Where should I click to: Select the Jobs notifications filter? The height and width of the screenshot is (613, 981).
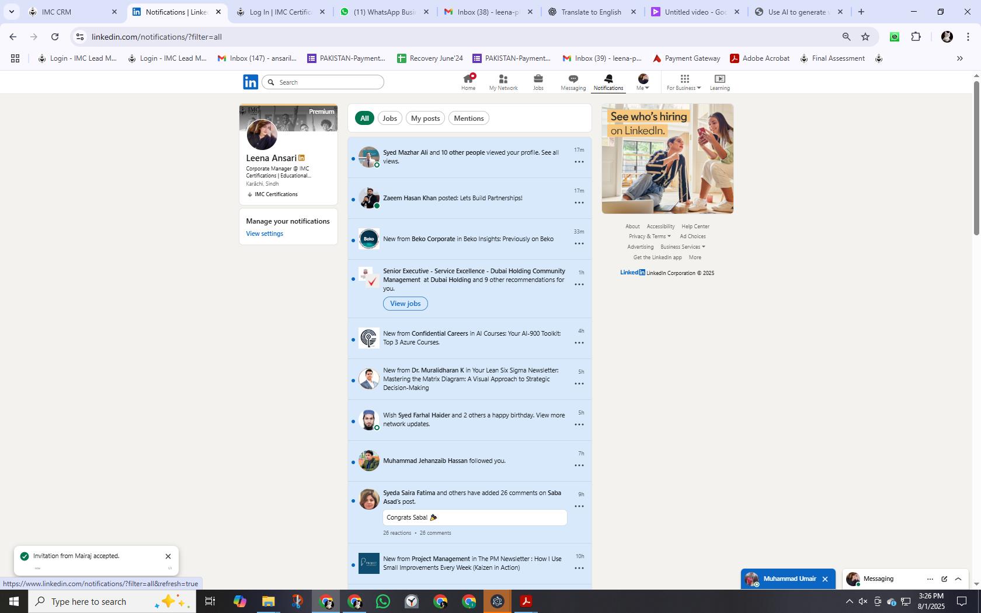click(x=389, y=119)
